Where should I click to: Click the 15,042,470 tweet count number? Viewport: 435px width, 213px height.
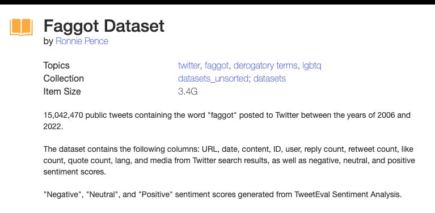coord(64,115)
